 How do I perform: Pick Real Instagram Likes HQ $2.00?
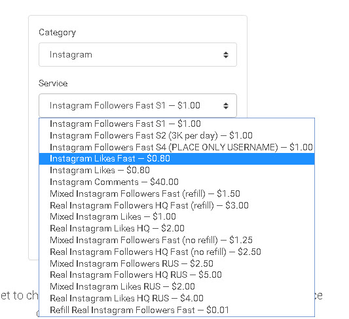pos(177,228)
